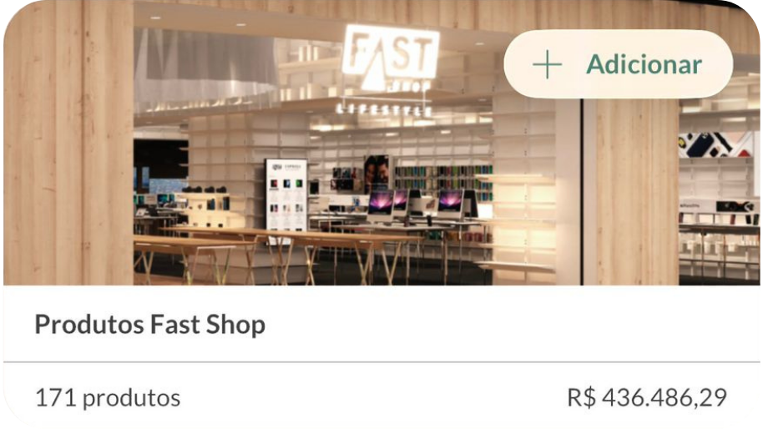Click the divider line below the title
The height and width of the screenshot is (429, 763).
tap(381, 362)
